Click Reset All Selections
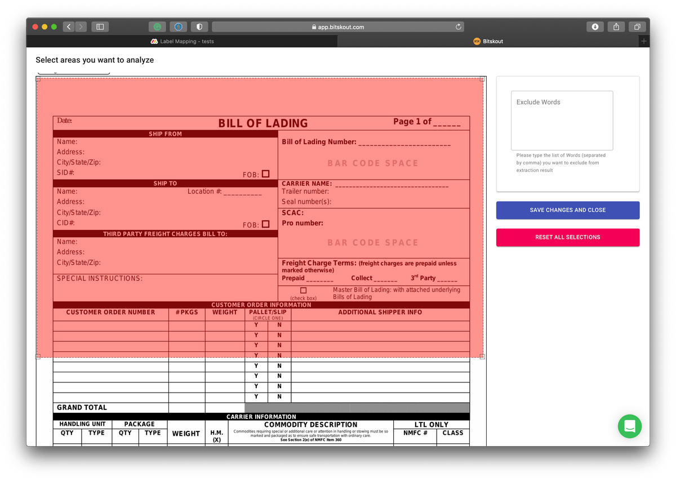 point(568,237)
